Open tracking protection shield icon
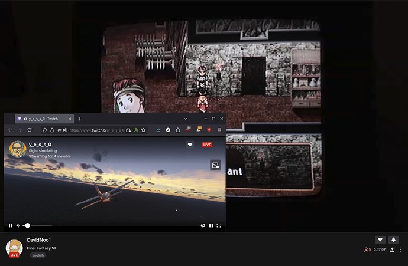 pyautogui.click(x=44, y=130)
